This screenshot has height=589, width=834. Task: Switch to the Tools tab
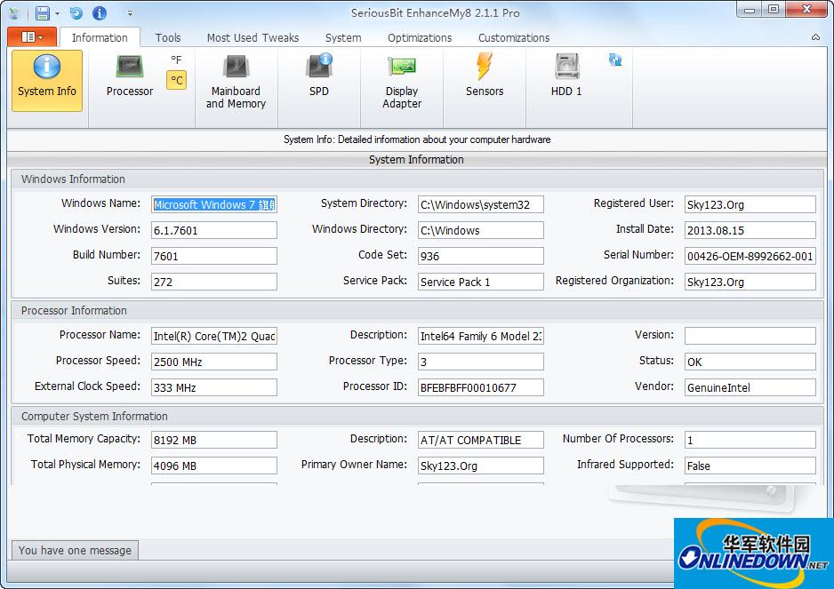pos(168,37)
